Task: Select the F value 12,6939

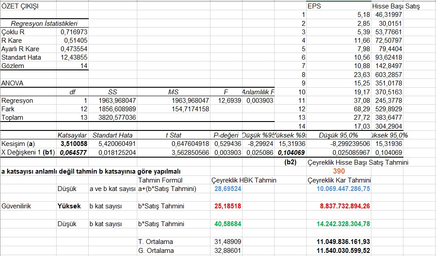Action: (230, 101)
